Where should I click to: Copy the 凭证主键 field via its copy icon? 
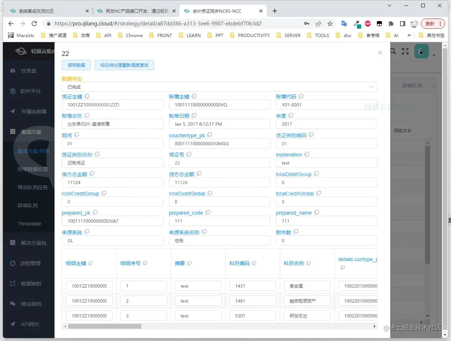click(87, 96)
